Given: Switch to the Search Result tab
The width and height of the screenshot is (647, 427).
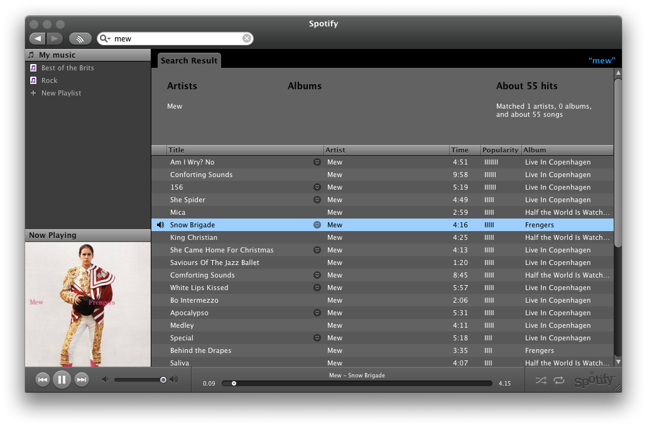Looking at the screenshot, I should click(188, 60).
